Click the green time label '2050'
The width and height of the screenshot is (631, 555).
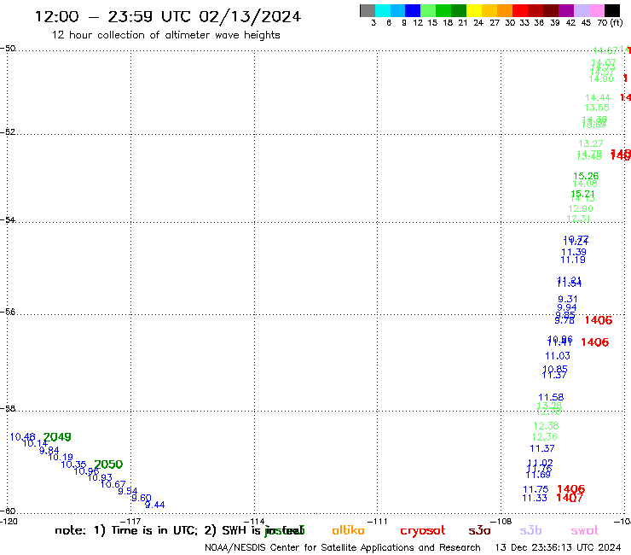pos(108,464)
